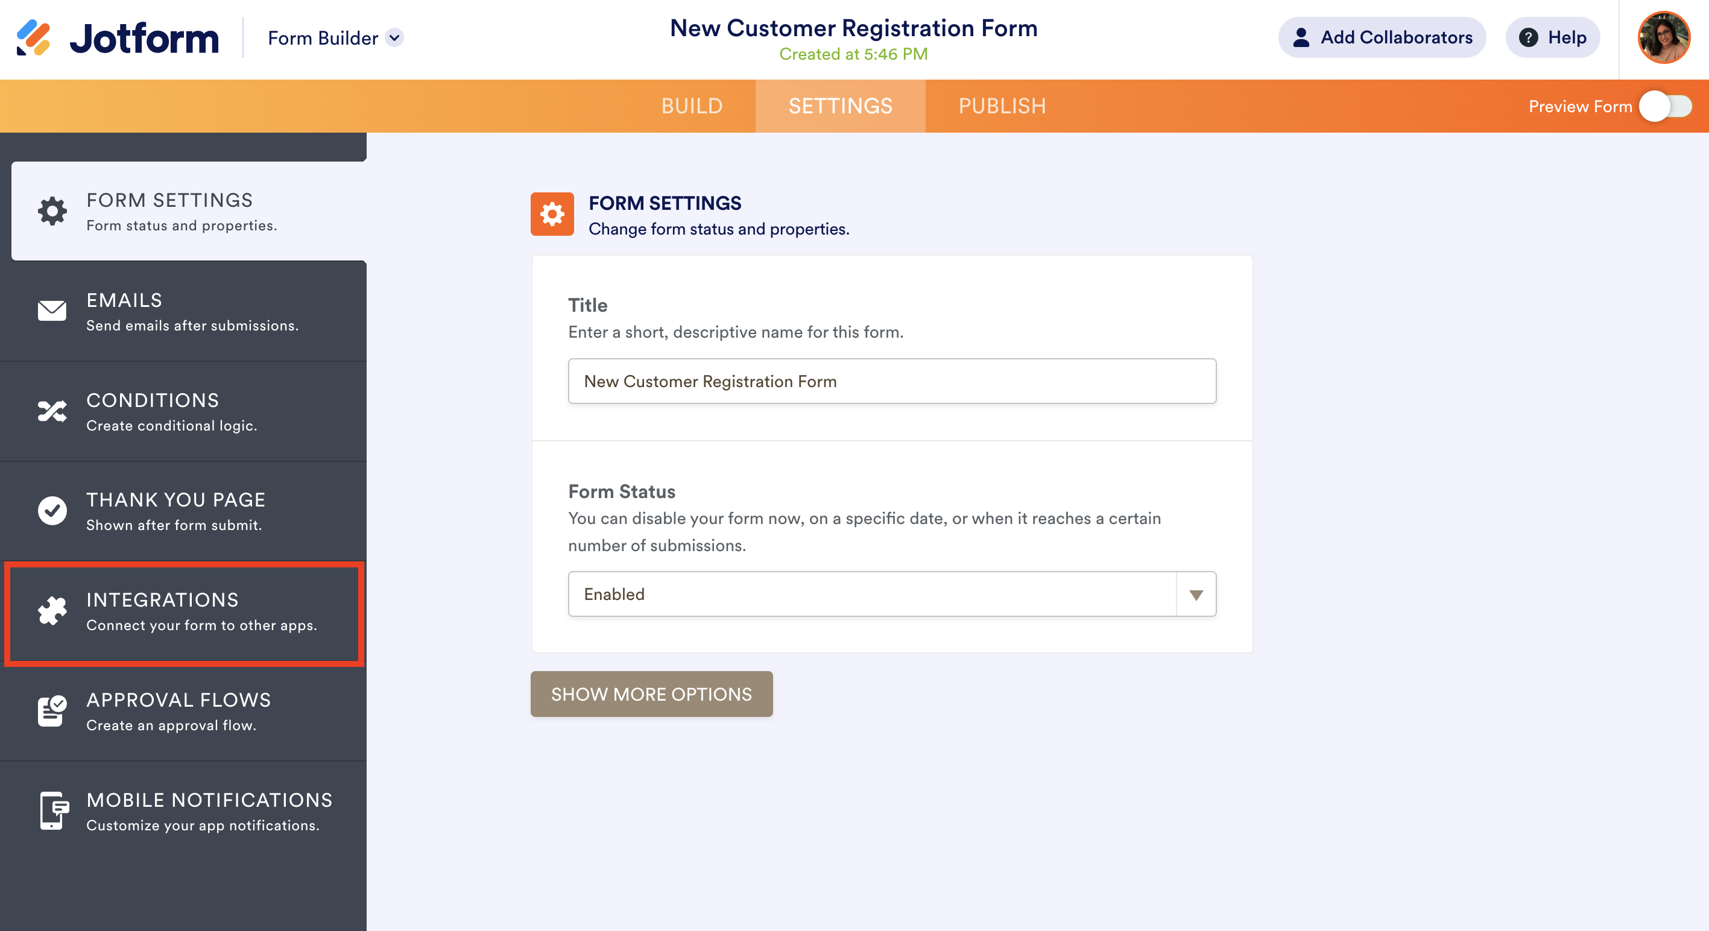The image size is (1709, 931).
Task: Switch to the BUILD tab
Action: pyautogui.click(x=691, y=106)
